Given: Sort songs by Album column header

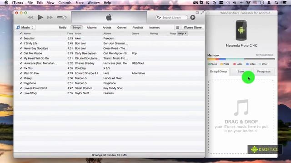Looking at the screenshot, I should (x=107, y=34).
